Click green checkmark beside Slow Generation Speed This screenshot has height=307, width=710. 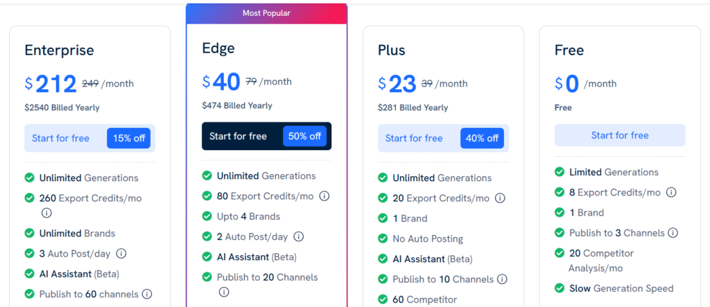click(560, 288)
